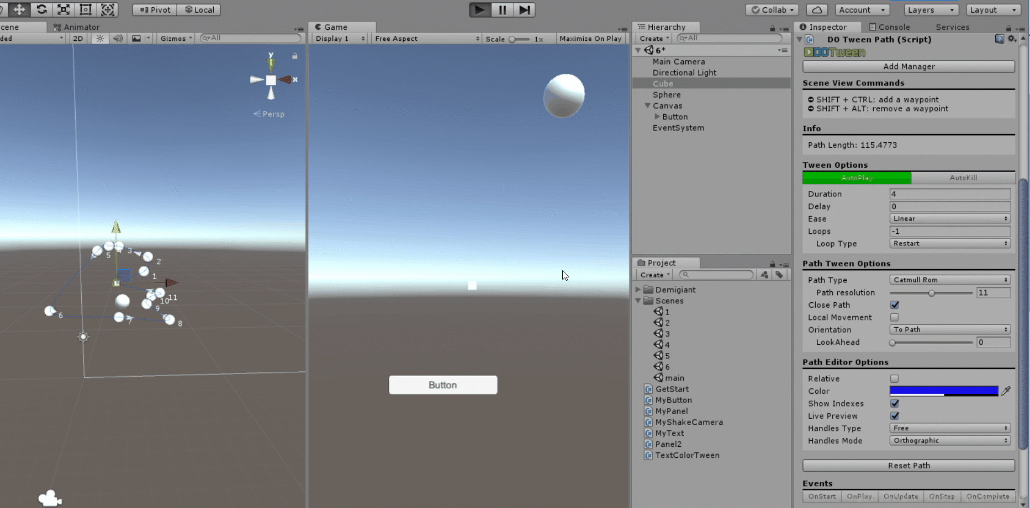Lock the Hierarchy panel

tap(772, 28)
